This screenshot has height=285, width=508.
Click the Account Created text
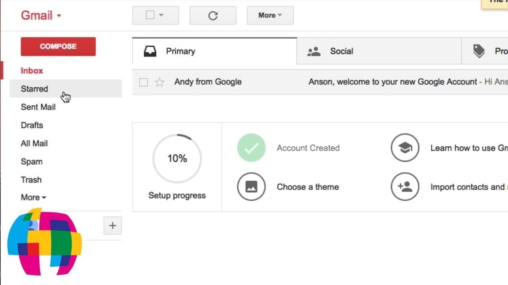point(308,148)
